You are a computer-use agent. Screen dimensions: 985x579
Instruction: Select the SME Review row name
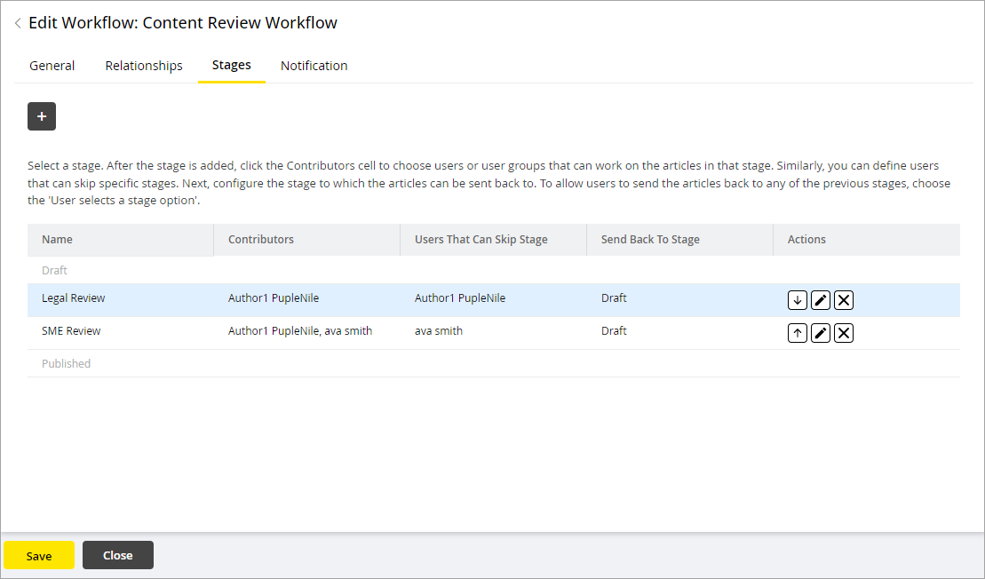[71, 331]
